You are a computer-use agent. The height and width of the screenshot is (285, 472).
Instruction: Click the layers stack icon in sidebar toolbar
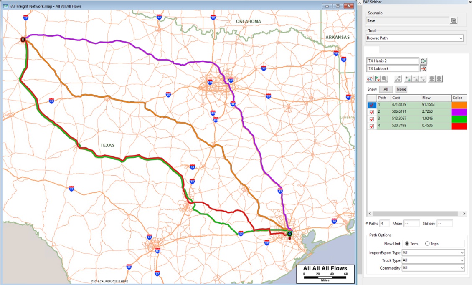coord(432,78)
